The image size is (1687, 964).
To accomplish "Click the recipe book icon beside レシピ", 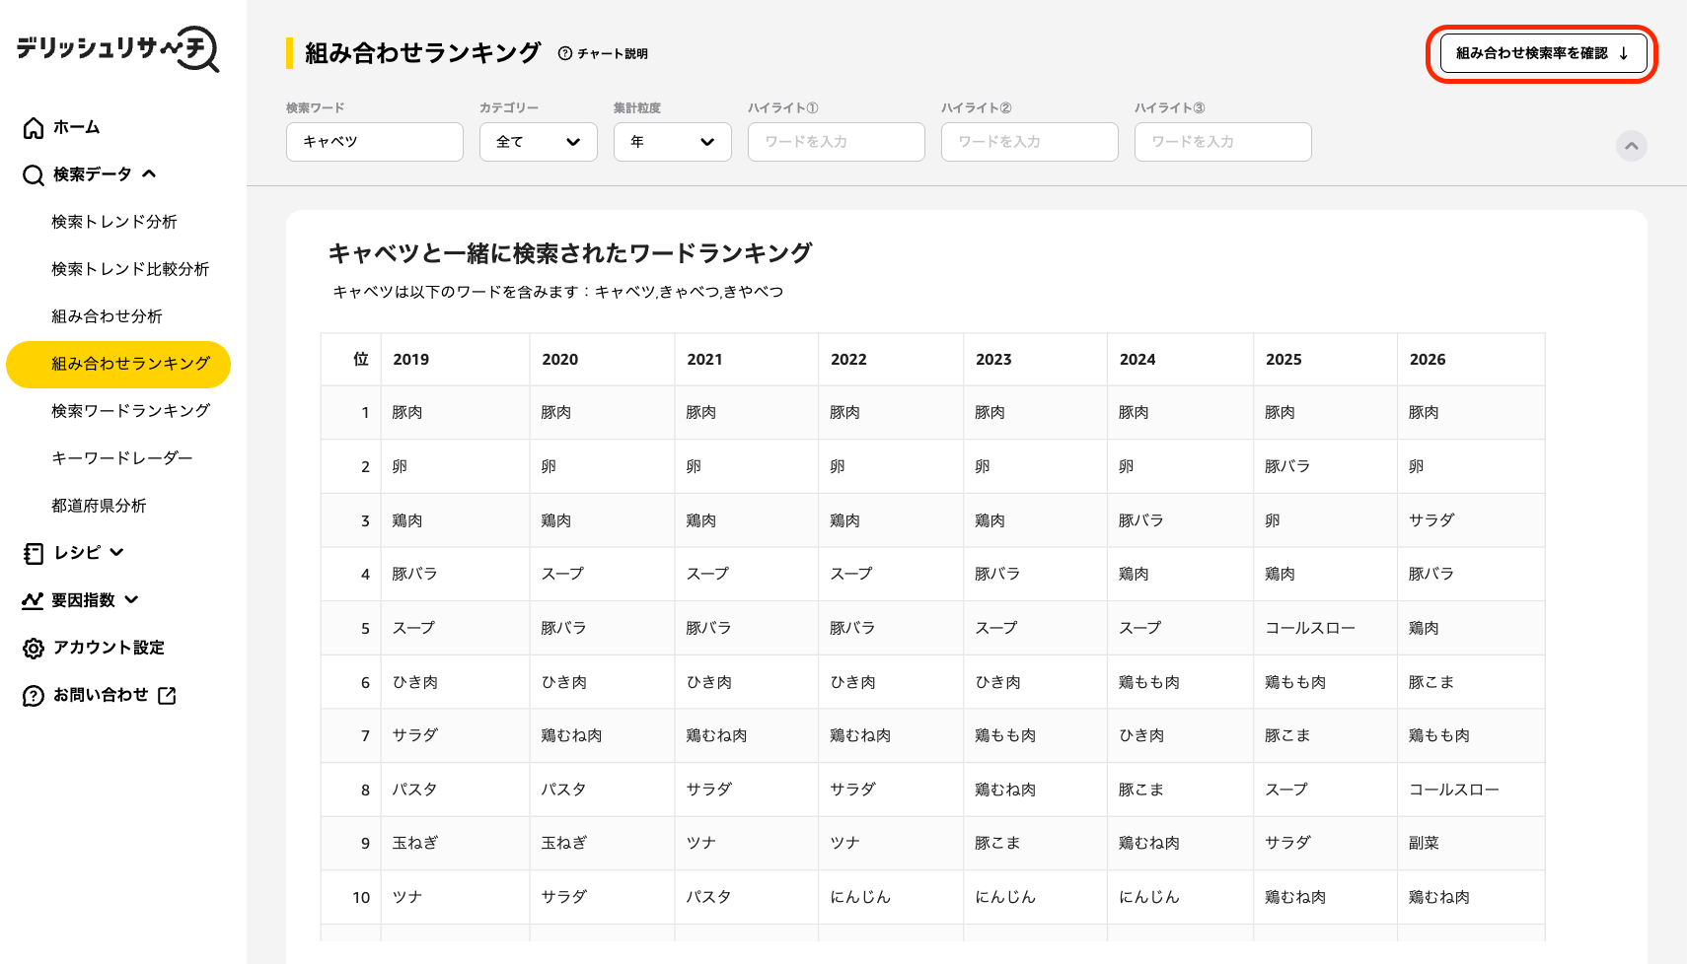I will (34, 553).
